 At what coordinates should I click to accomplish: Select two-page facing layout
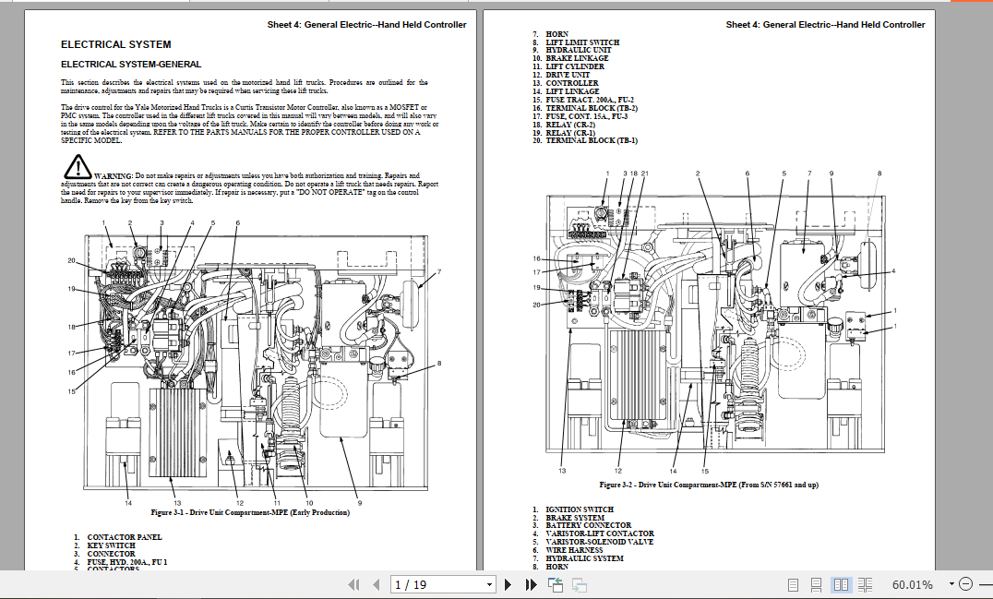click(841, 585)
